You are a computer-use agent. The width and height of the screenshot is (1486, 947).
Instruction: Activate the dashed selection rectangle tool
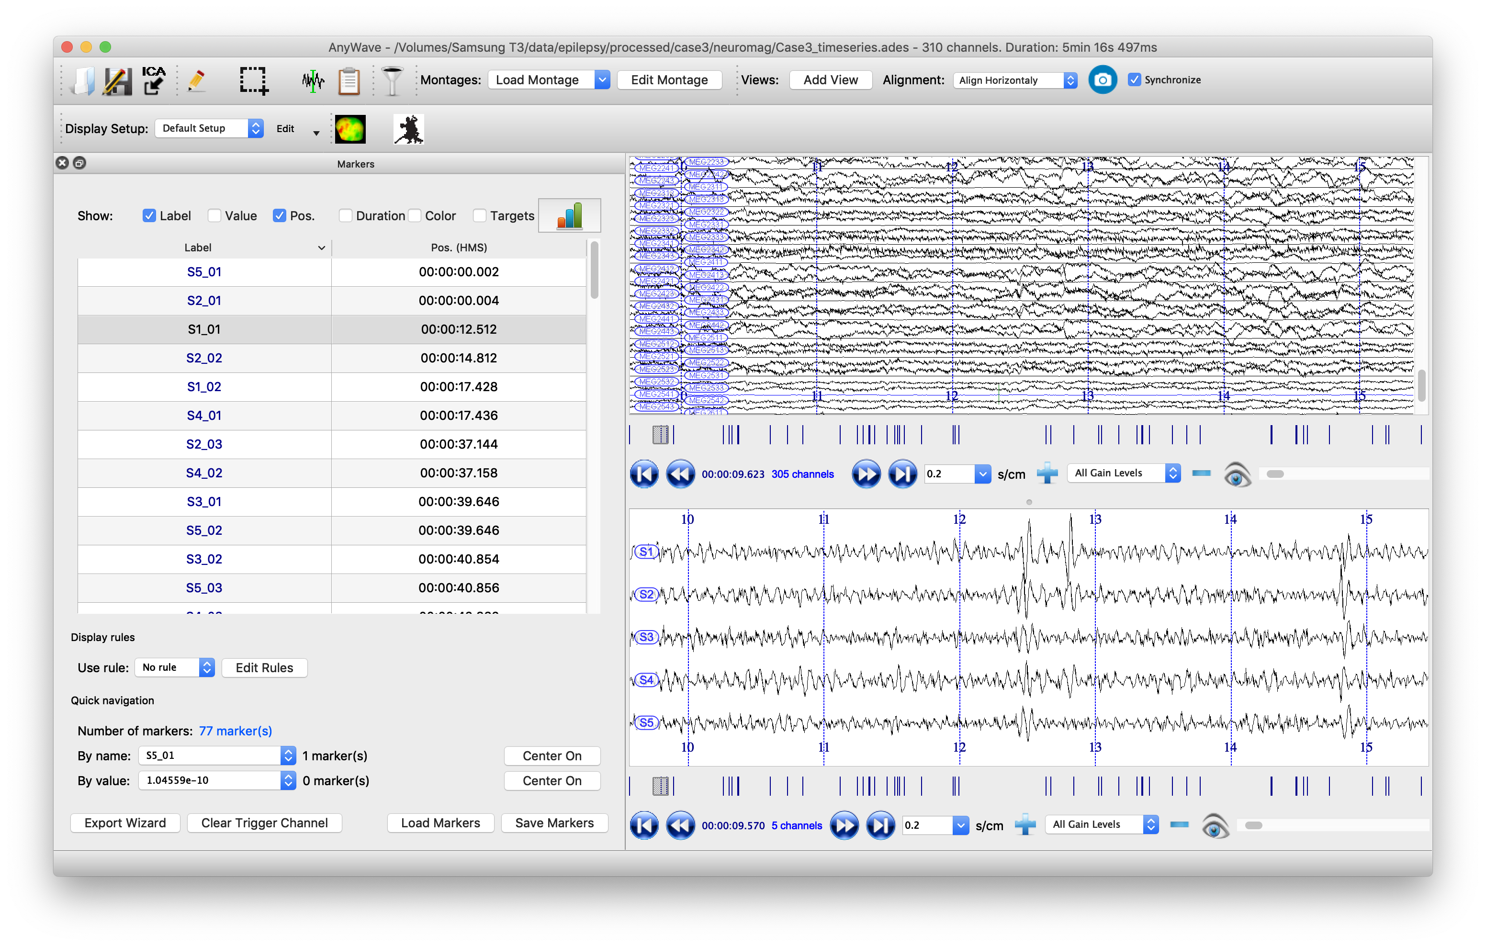[254, 80]
